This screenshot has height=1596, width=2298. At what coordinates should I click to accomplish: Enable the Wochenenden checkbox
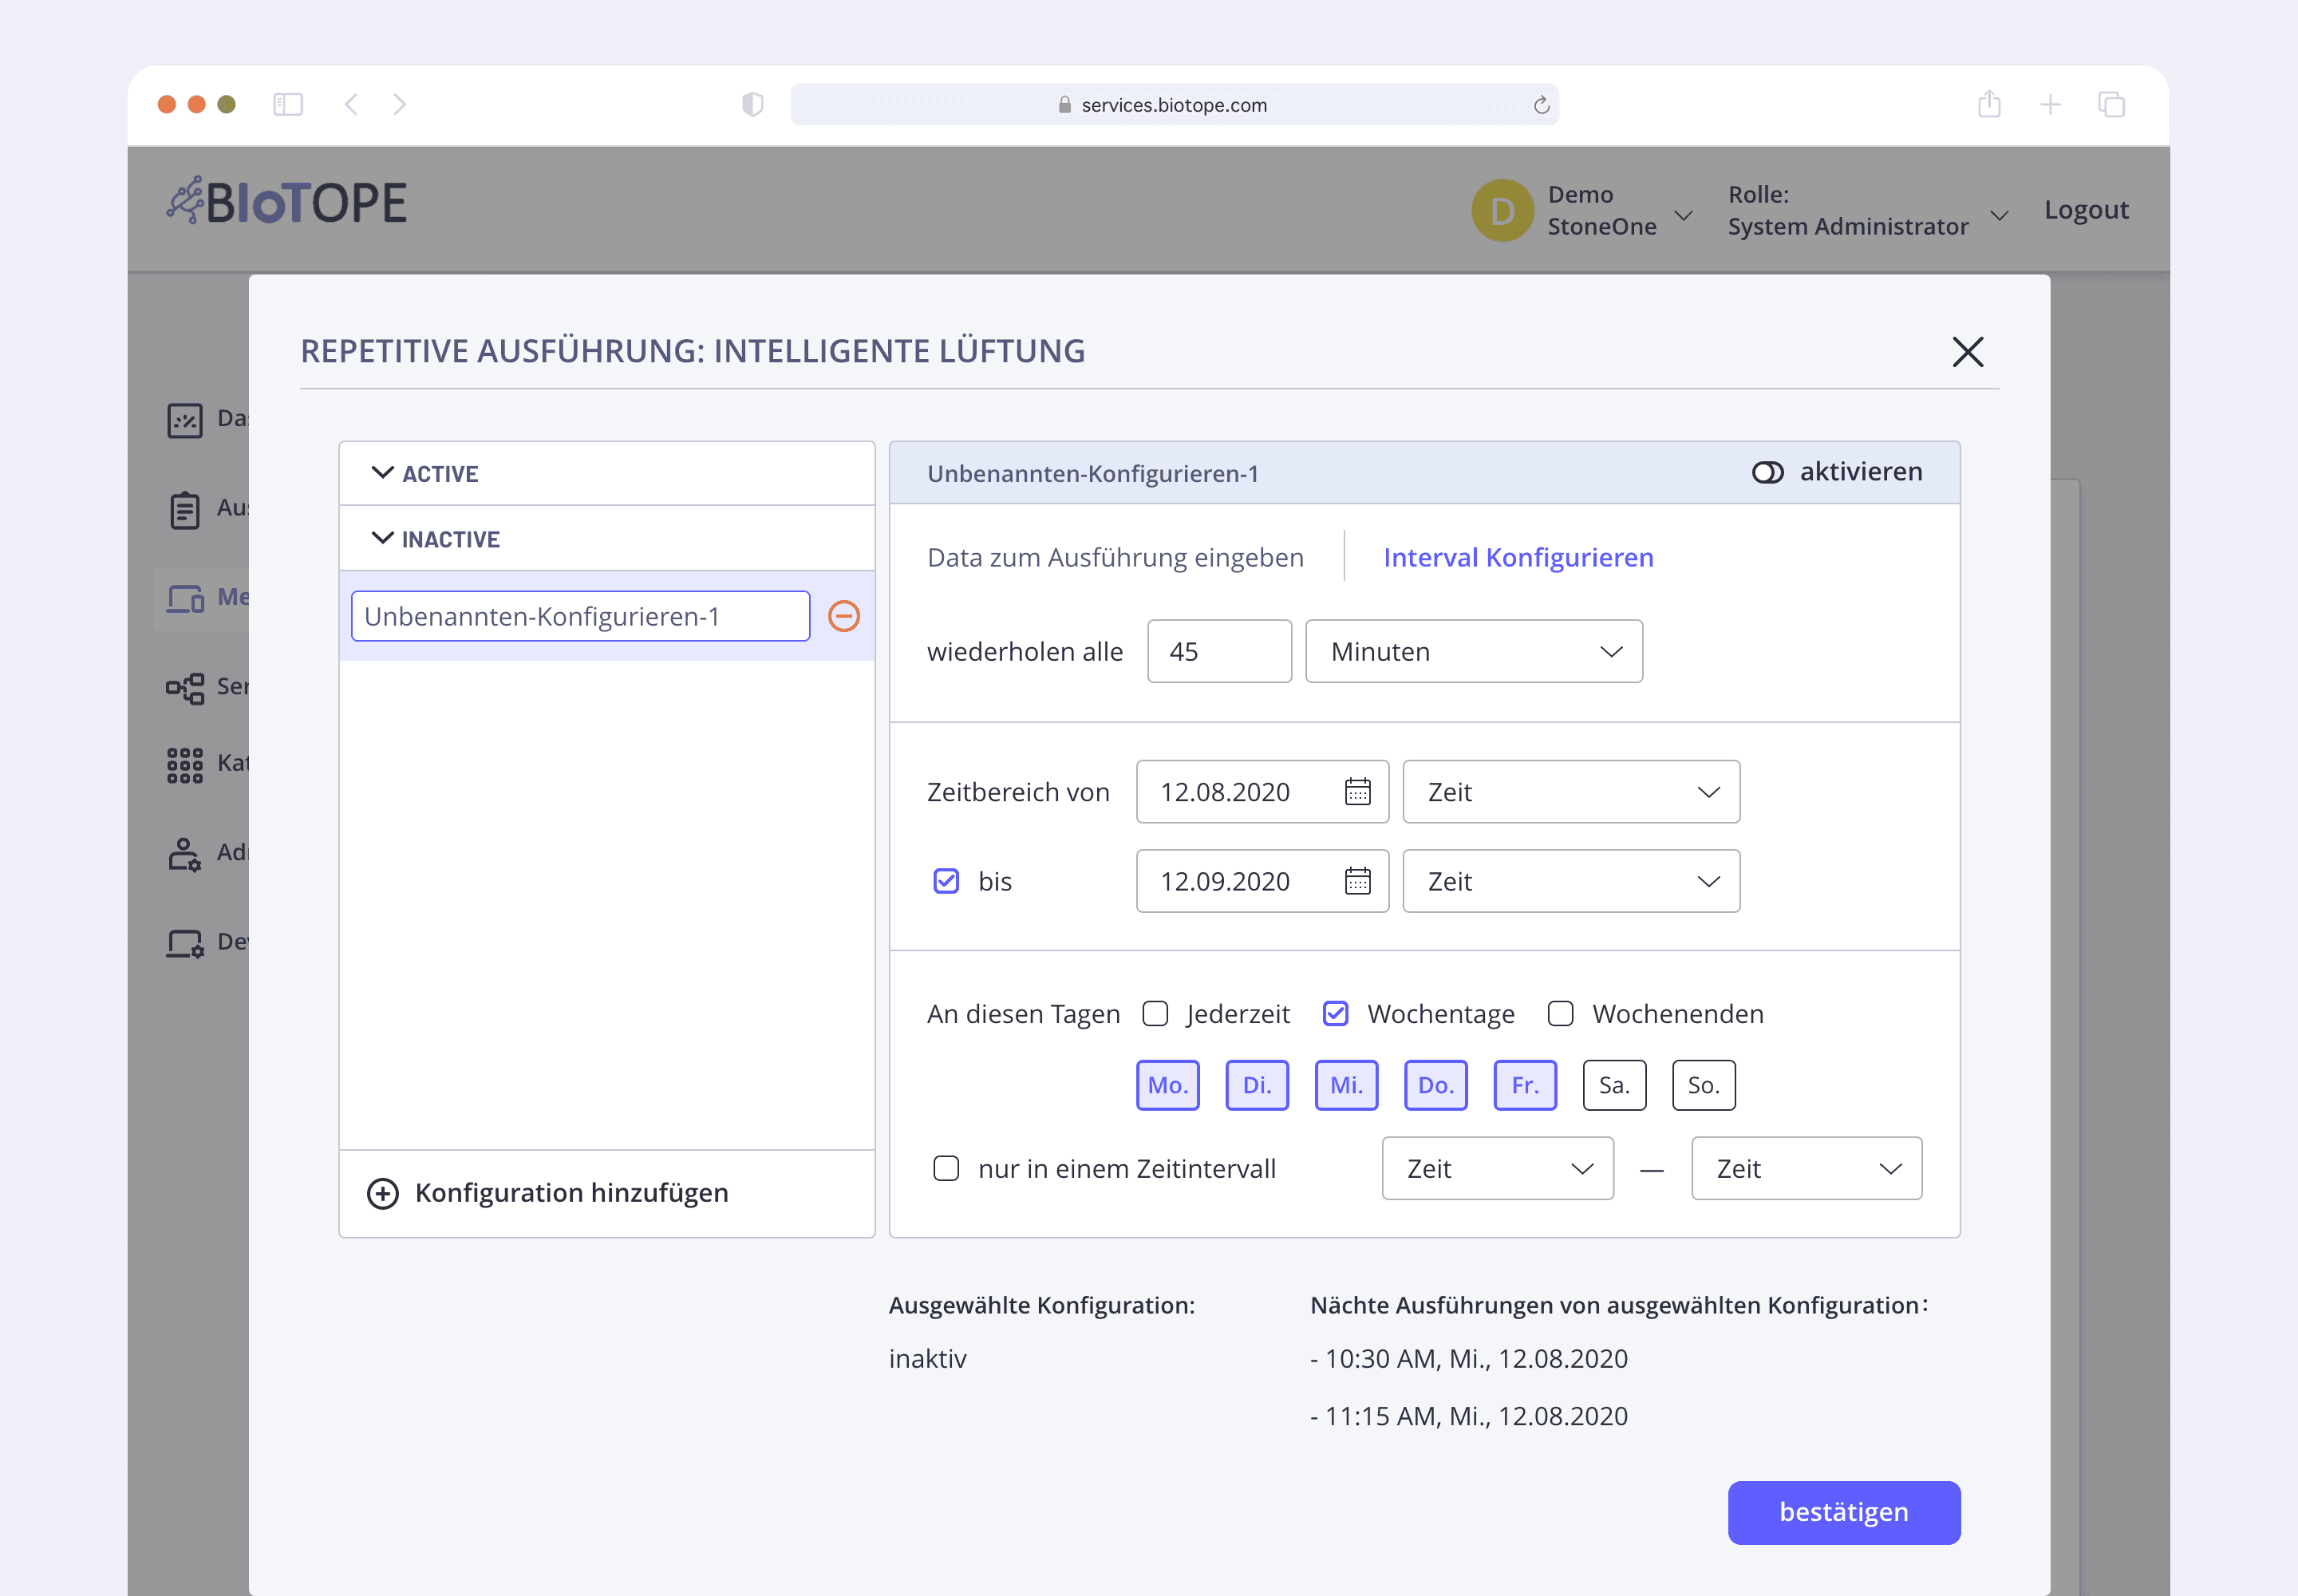pyautogui.click(x=1560, y=1014)
